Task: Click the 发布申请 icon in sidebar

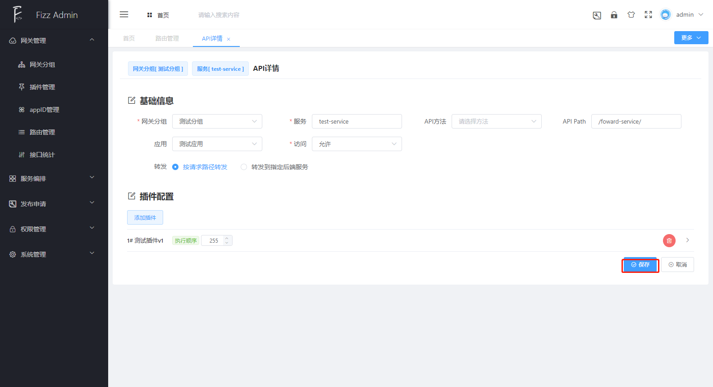Action: pos(13,204)
